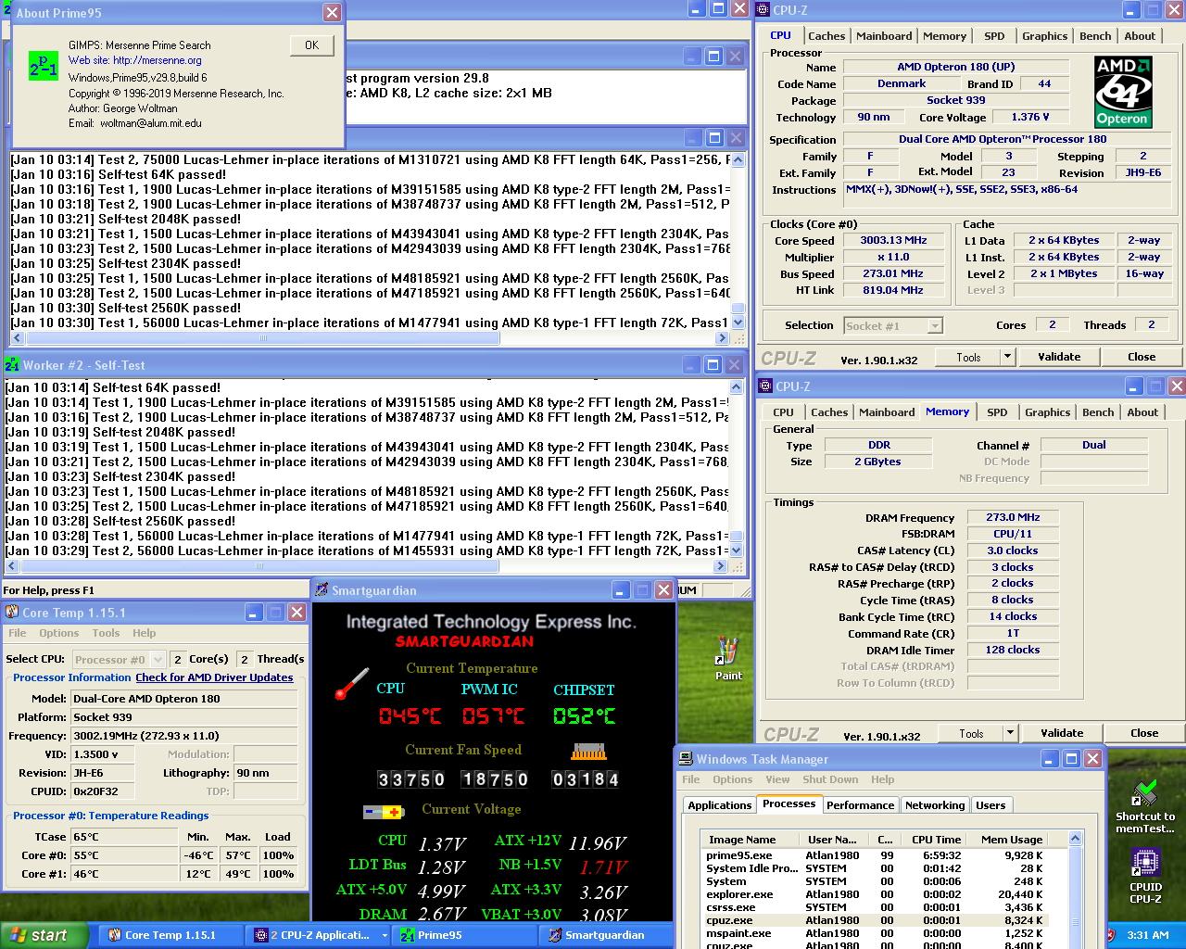Select mspaint.exe process row
The image size is (1186, 949).
click(x=875, y=933)
